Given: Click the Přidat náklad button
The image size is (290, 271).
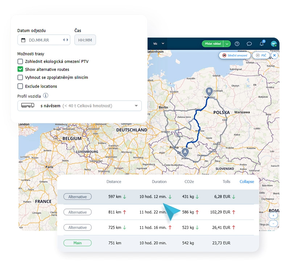Looking at the screenshot, I should [x=213, y=44].
